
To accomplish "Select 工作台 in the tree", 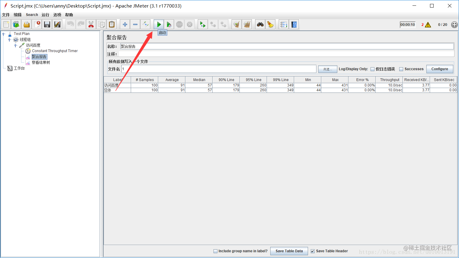I will click(19, 68).
